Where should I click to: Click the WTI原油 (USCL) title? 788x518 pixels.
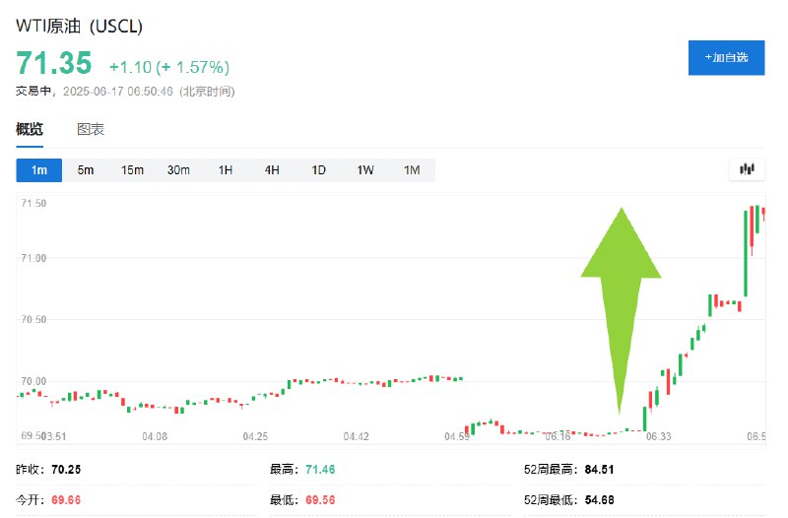80,27
